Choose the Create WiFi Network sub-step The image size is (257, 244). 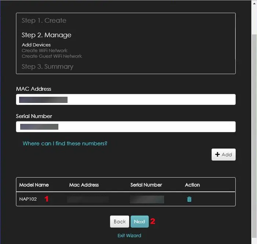pos(44,51)
